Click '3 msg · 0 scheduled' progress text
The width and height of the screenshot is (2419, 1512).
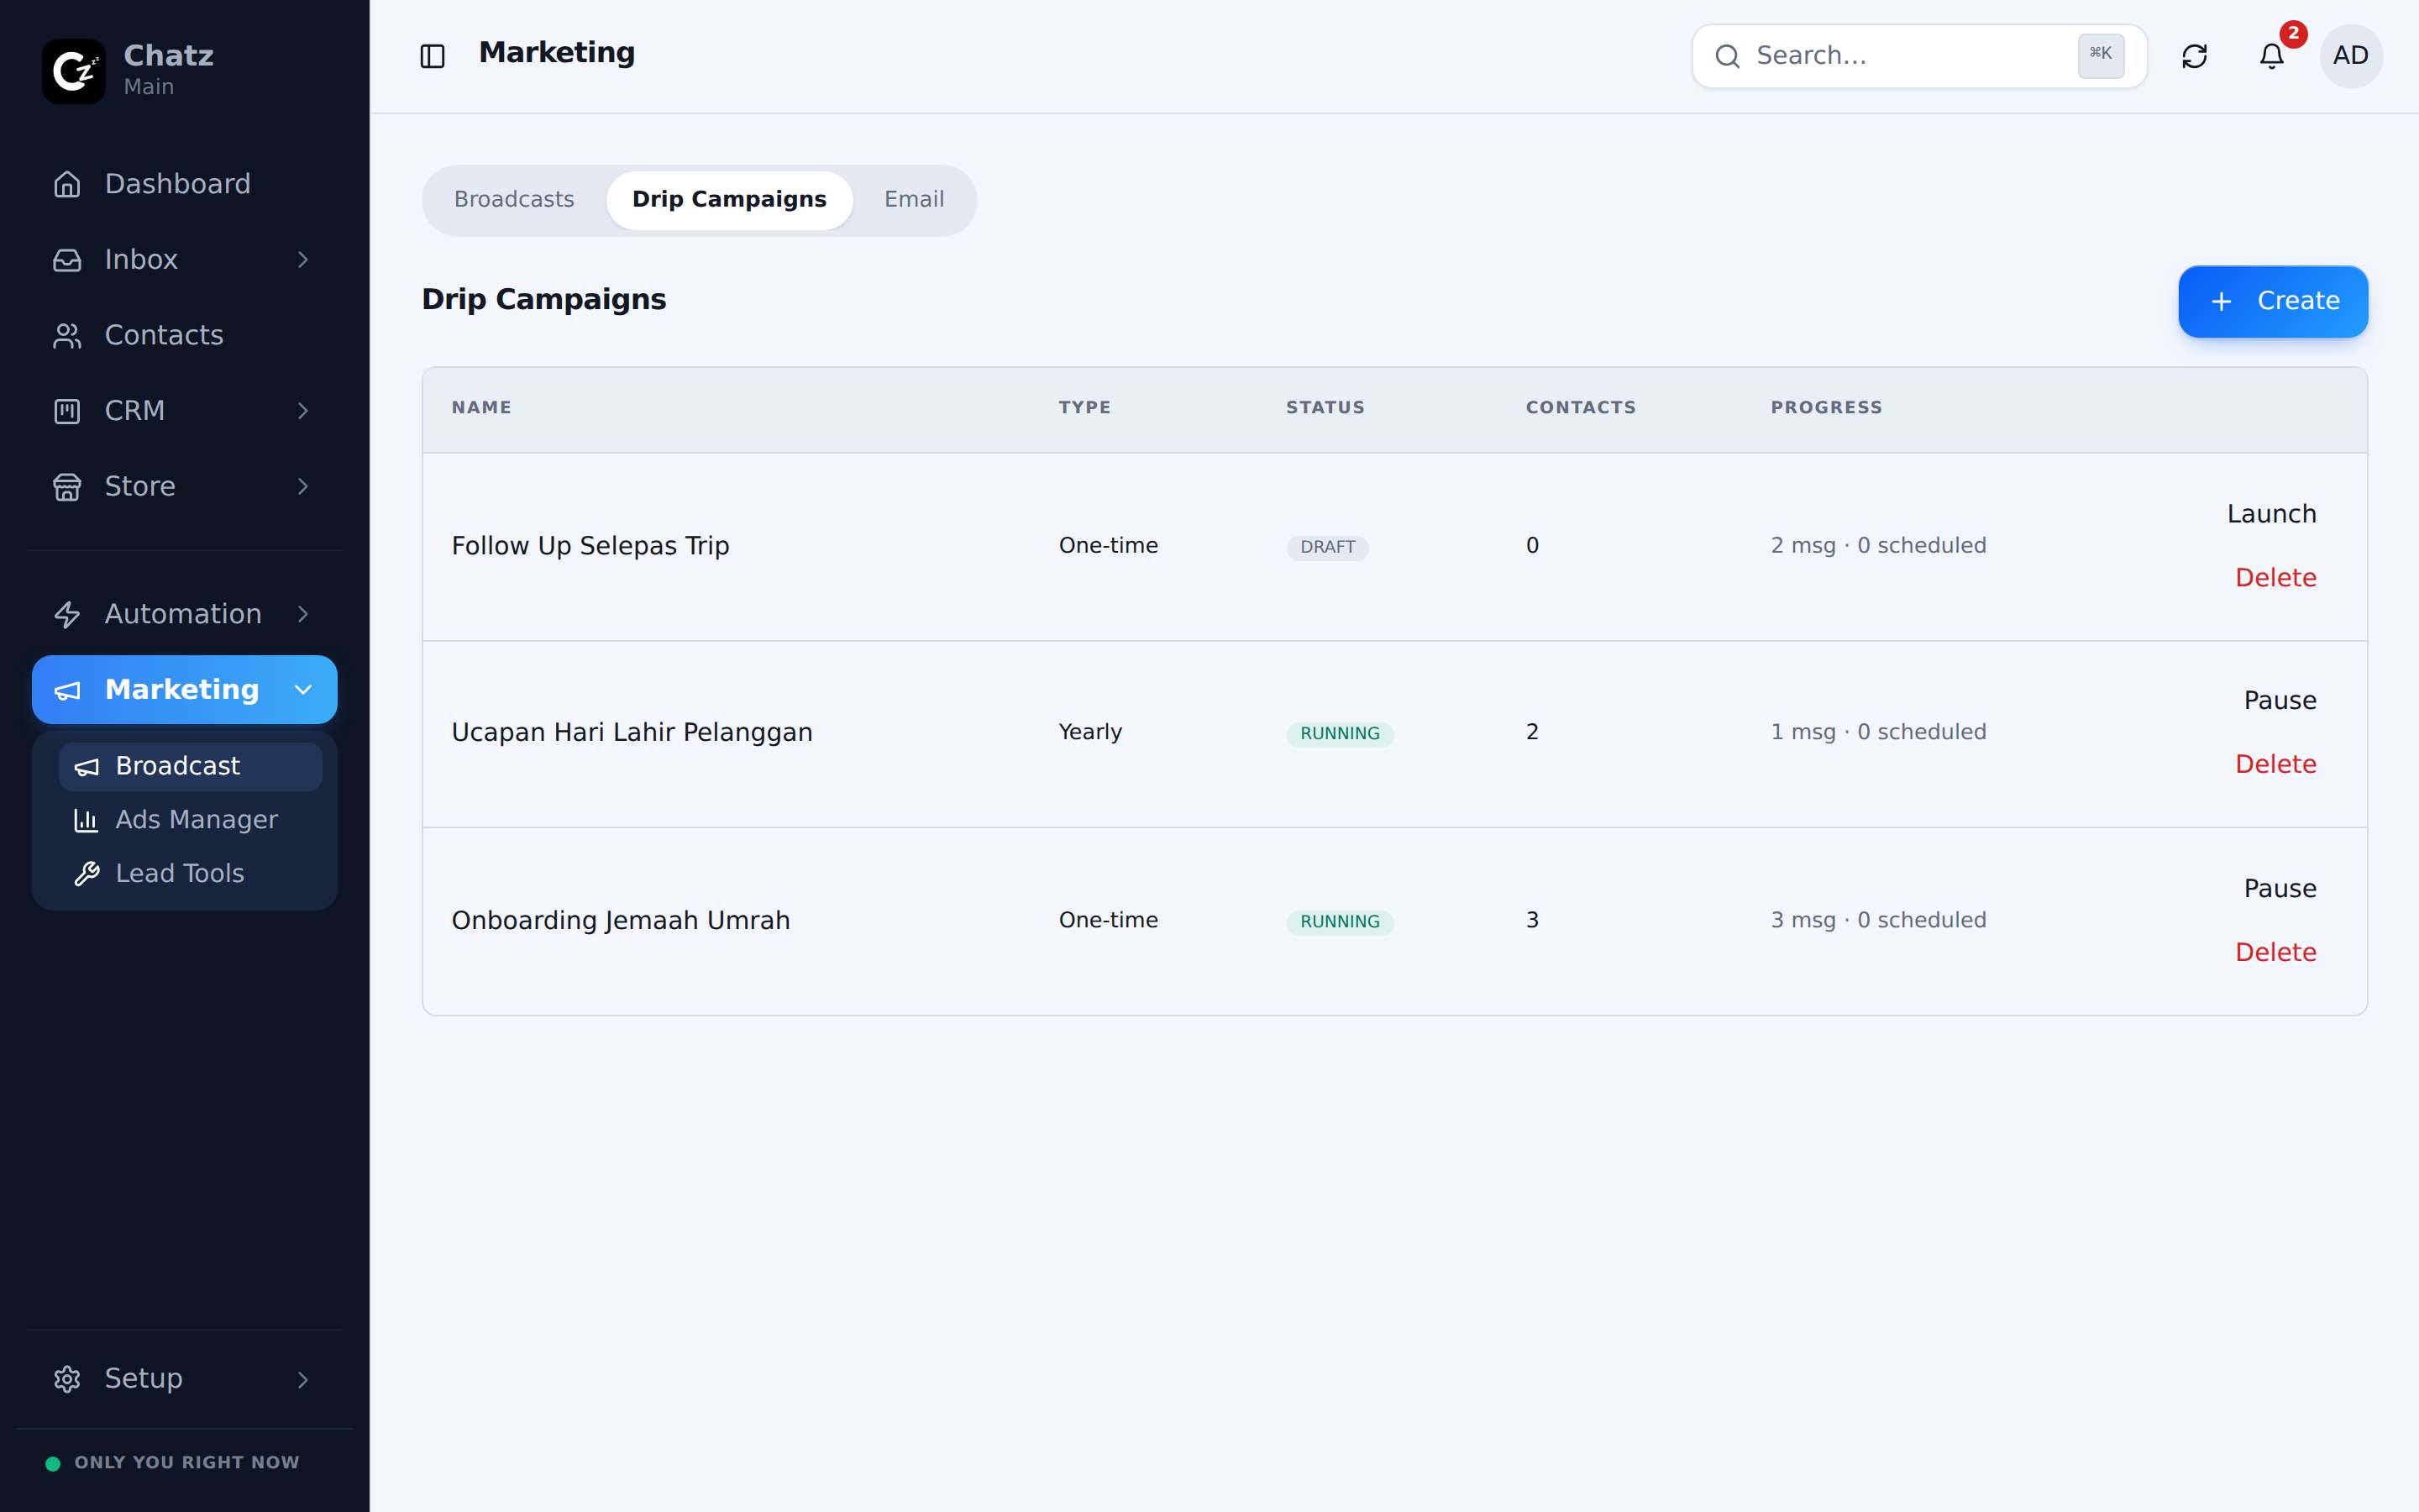1878,921
